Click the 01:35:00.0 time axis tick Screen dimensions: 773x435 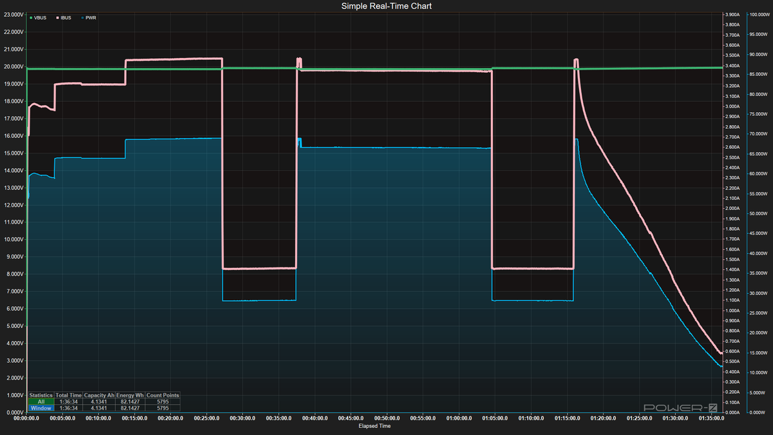point(712,418)
